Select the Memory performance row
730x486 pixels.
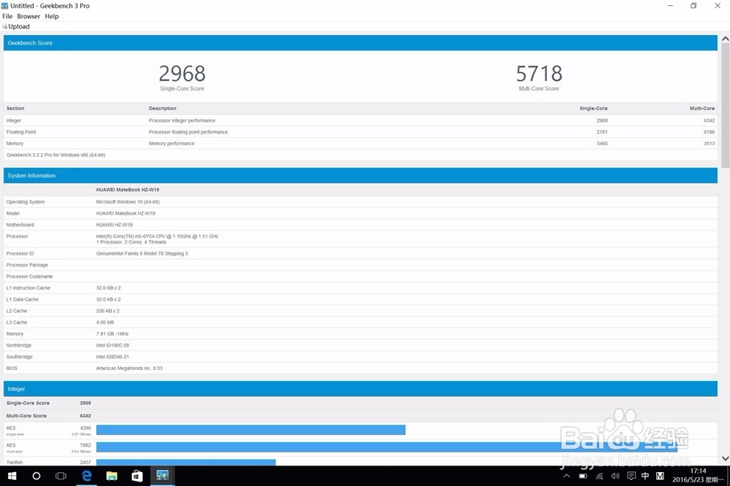point(361,143)
